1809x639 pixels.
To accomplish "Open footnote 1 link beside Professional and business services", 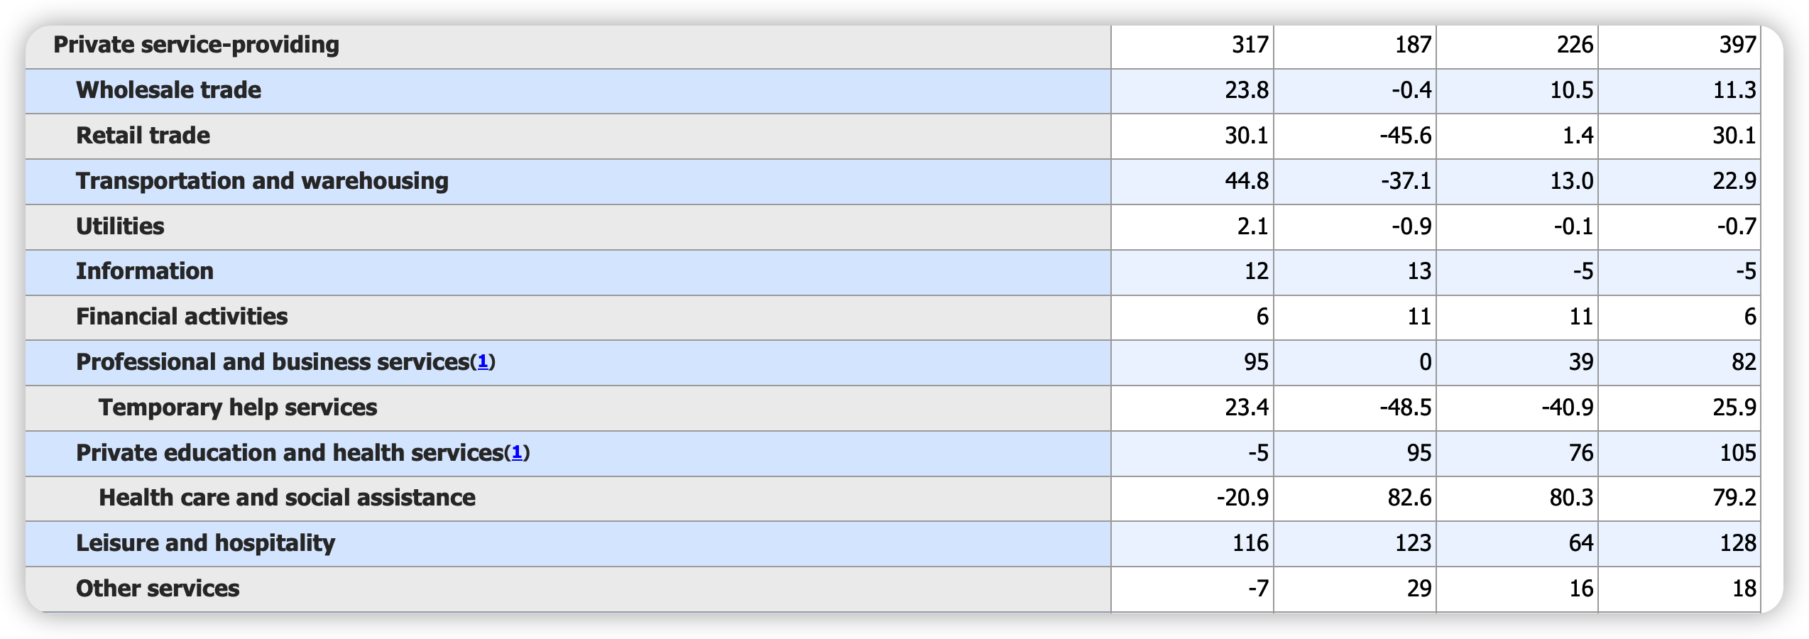I will (x=483, y=362).
